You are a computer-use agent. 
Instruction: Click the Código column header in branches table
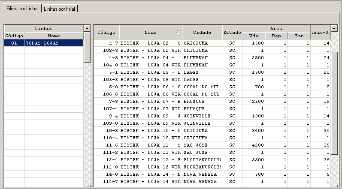point(106,32)
